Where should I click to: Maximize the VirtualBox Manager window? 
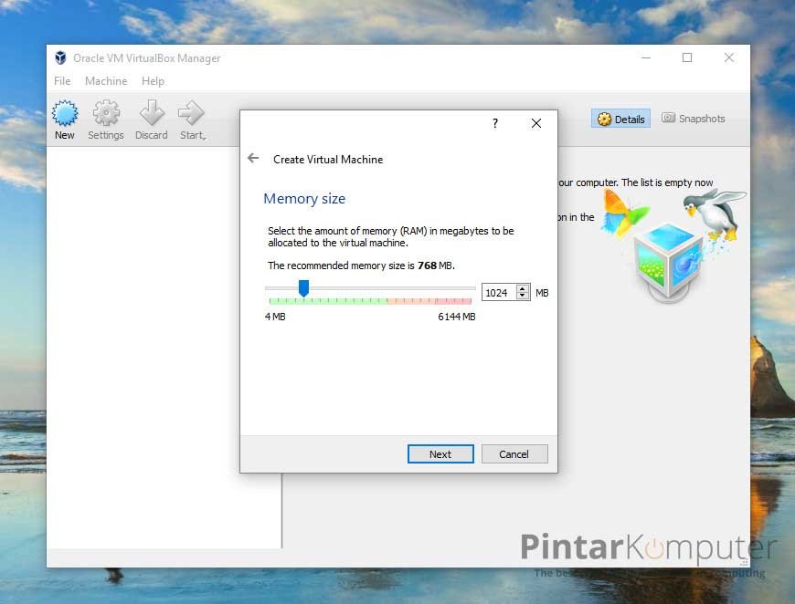(x=687, y=57)
